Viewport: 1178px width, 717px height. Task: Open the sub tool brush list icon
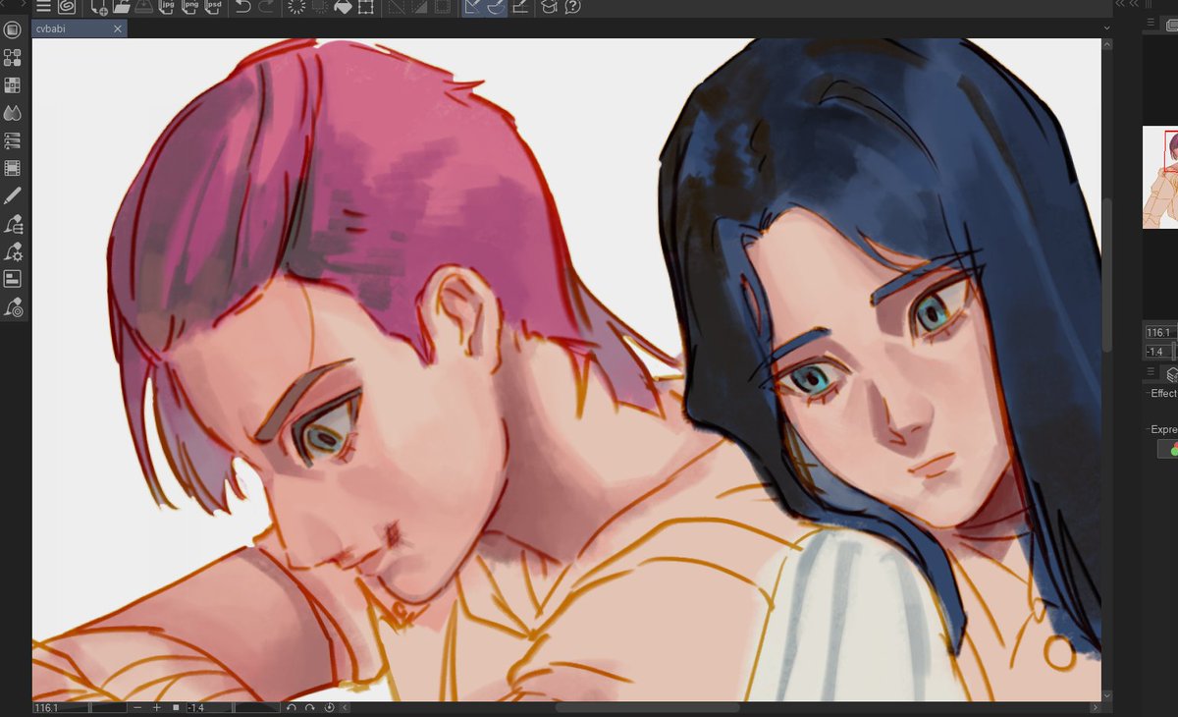click(x=13, y=224)
